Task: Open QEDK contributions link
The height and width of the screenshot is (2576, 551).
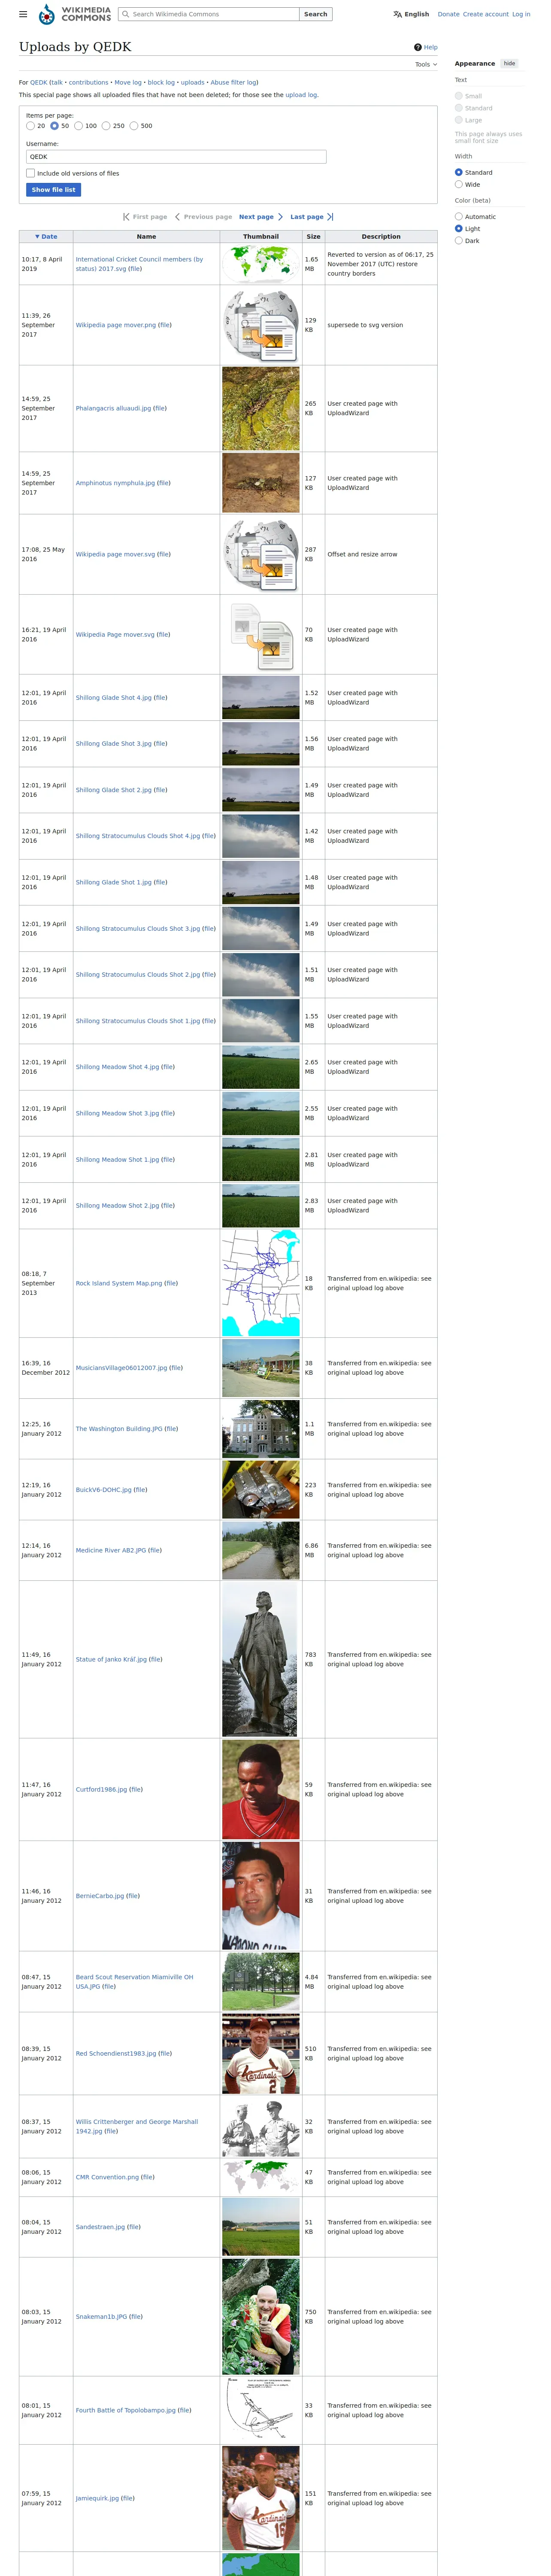Action: 88,82
